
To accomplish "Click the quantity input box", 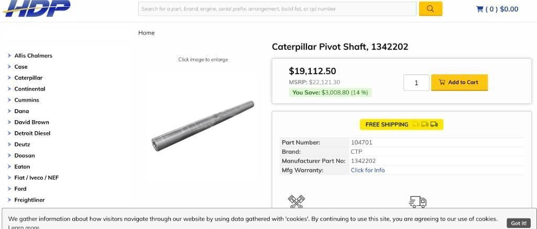I will click(416, 83).
